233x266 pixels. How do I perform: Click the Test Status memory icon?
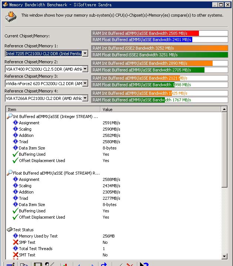pos(10,230)
